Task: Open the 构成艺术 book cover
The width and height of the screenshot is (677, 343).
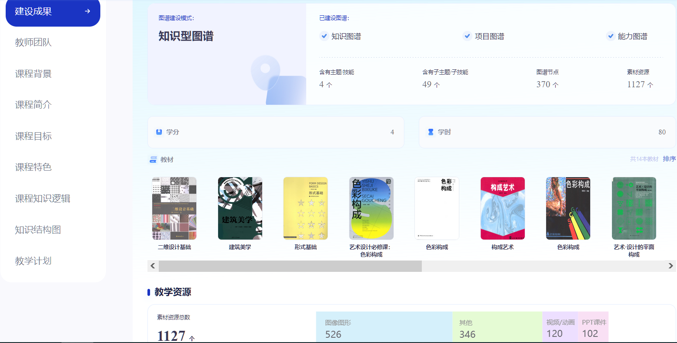Action: pos(503,209)
